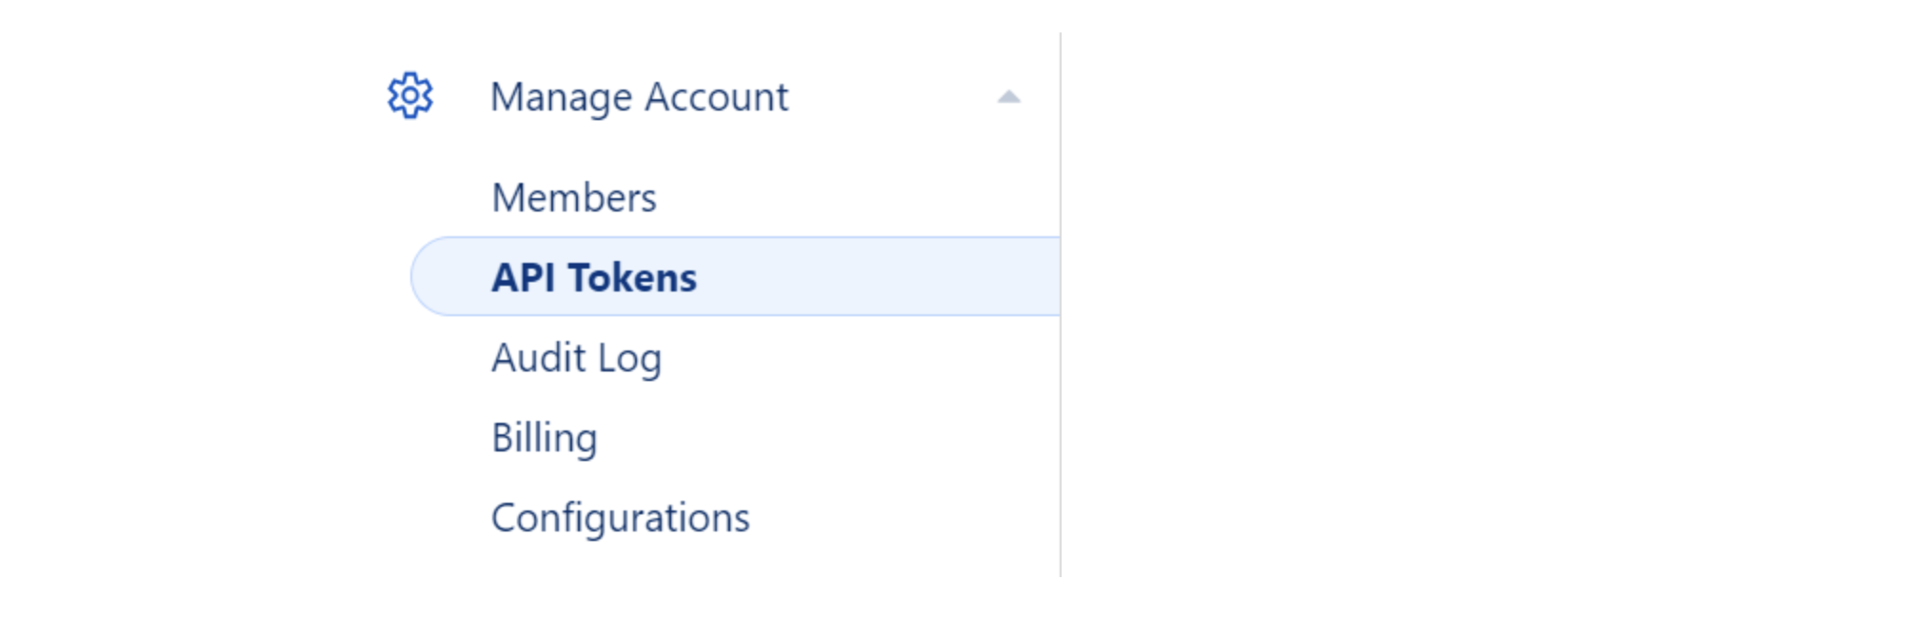Image resolution: width=1927 pixels, height=617 pixels.
Task: Click the Manage Account gear icon
Action: 410,96
